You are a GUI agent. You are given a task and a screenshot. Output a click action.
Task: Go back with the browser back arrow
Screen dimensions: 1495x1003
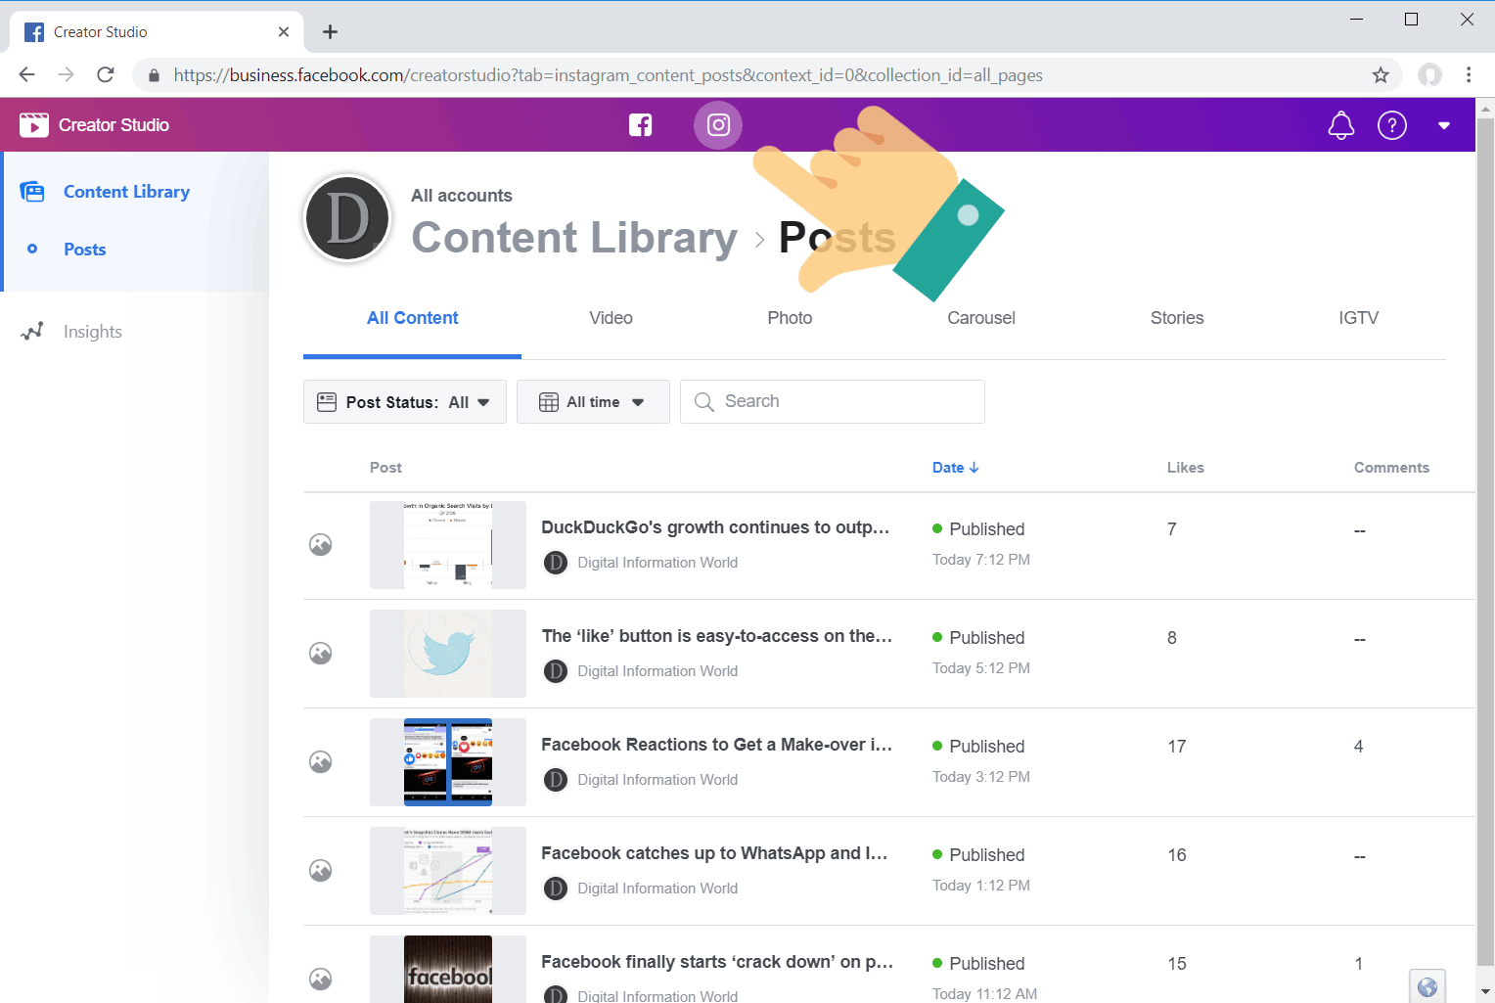pos(26,74)
